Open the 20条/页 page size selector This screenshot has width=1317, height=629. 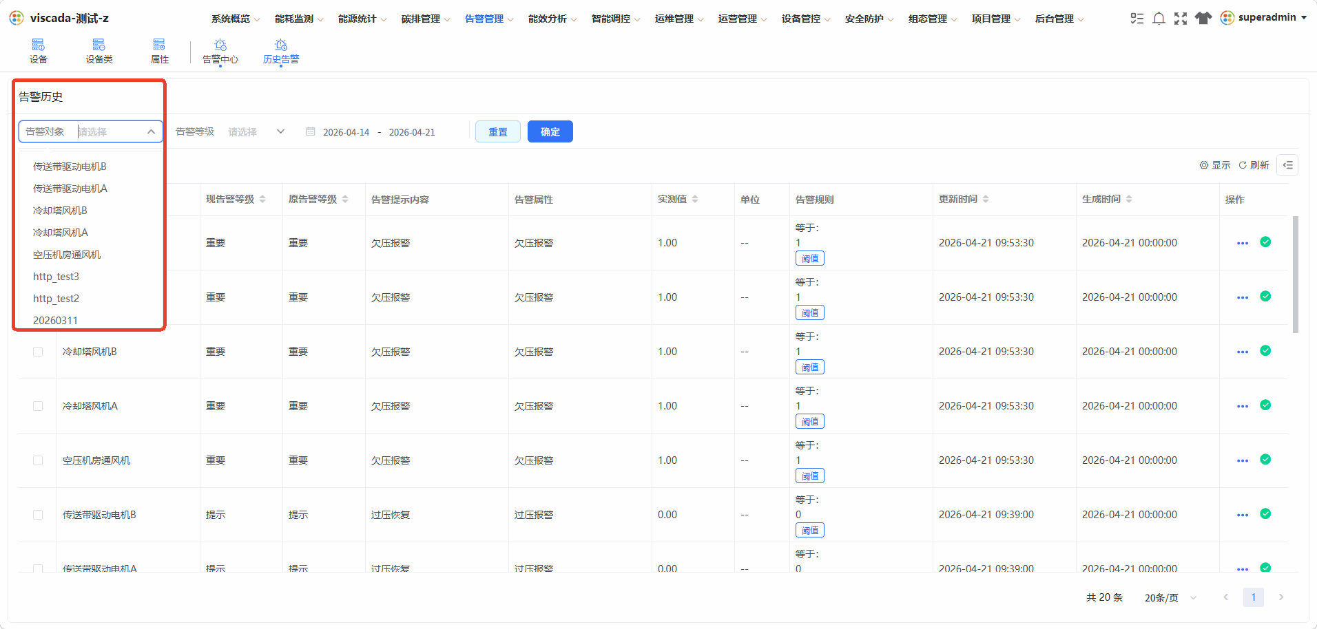tap(1170, 597)
